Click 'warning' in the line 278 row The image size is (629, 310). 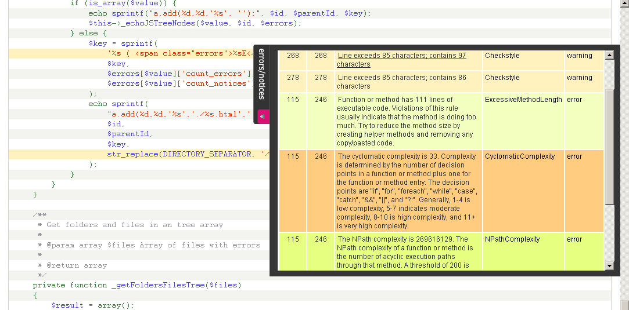point(579,78)
